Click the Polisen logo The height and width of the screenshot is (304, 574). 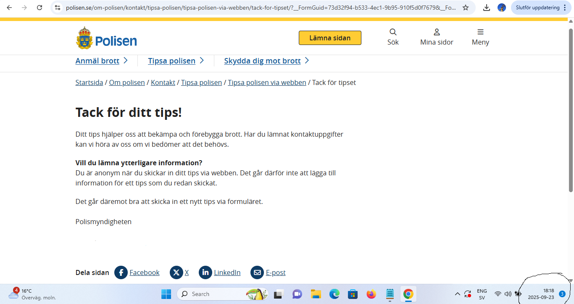coord(106,39)
